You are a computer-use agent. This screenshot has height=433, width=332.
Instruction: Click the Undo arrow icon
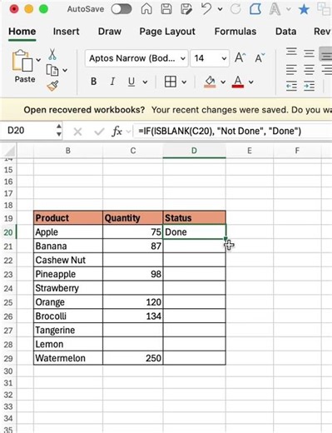tap(206, 9)
